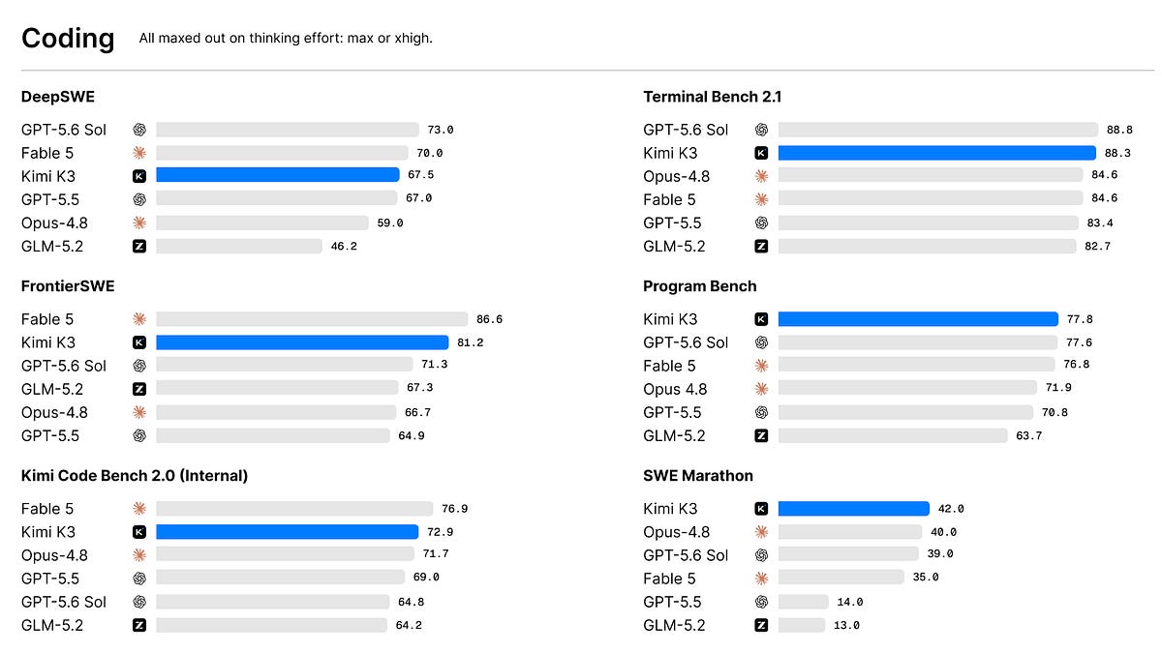
Task: Click the Z icon next to GLM-5.2 in DeepSWE
Action: [x=139, y=246]
